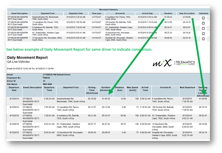Select driving time 00:13:57
Viewport: 222px width, 153px height.
[92, 107]
